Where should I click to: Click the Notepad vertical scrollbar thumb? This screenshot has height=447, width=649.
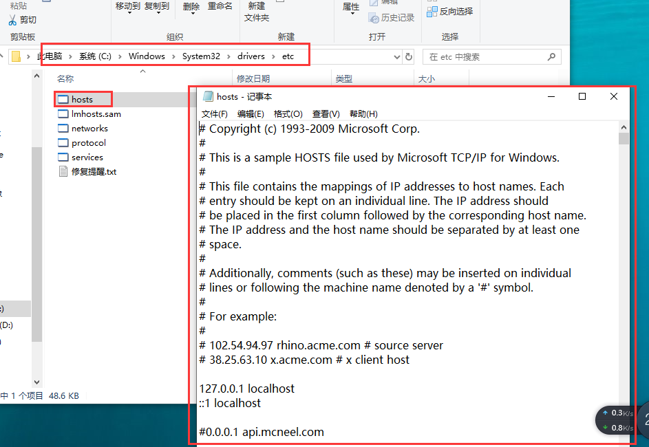(624, 139)
